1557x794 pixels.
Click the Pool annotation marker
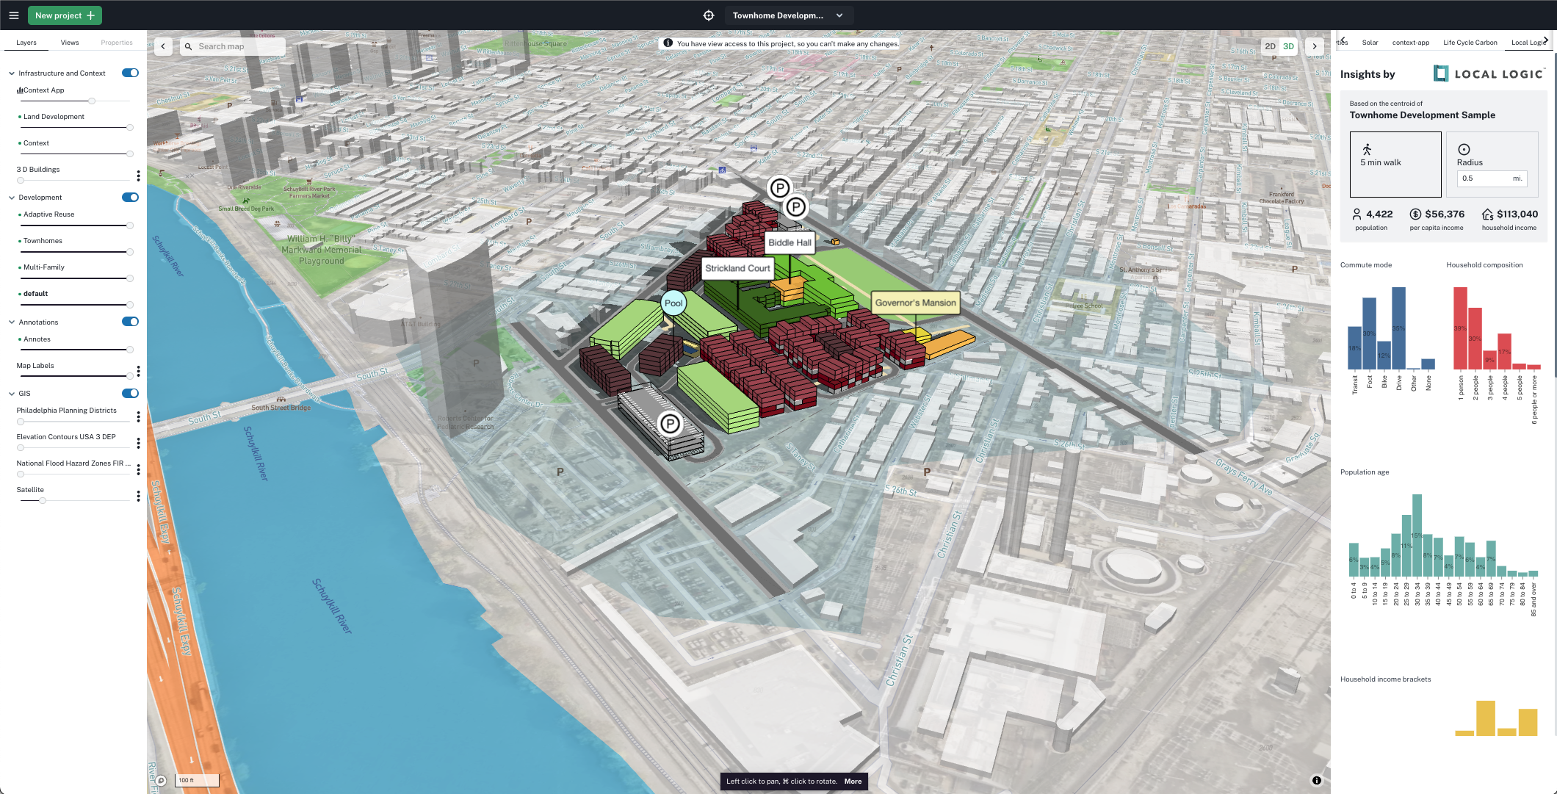(x=673, y=303)
